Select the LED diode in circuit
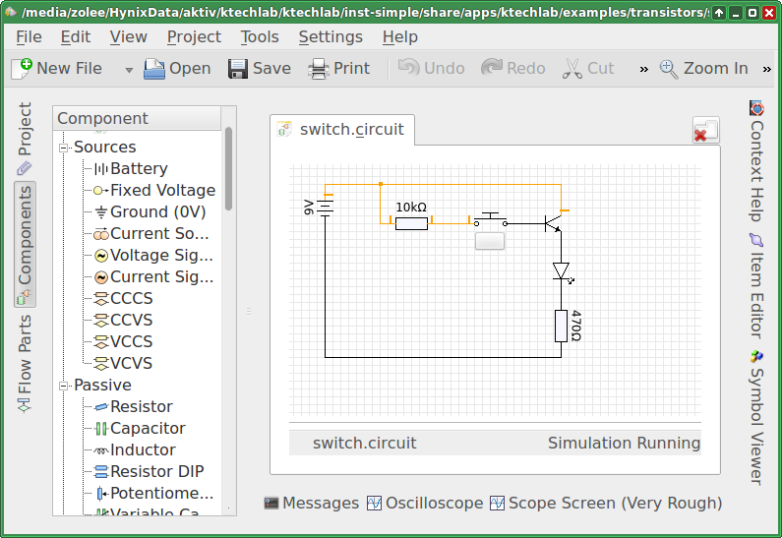This screenshot has width=782, height=538. pos(562,272)
